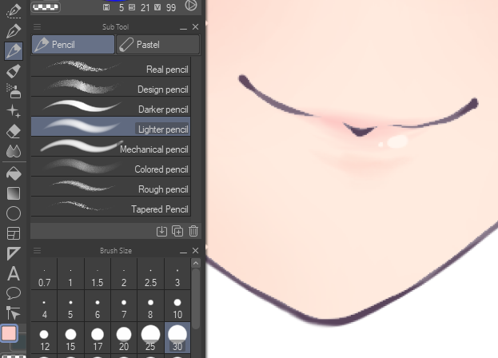This screenshot has height=358, width=498.
Task: Click the Brush Size scrollbar thumb
Action: (196, 299)
